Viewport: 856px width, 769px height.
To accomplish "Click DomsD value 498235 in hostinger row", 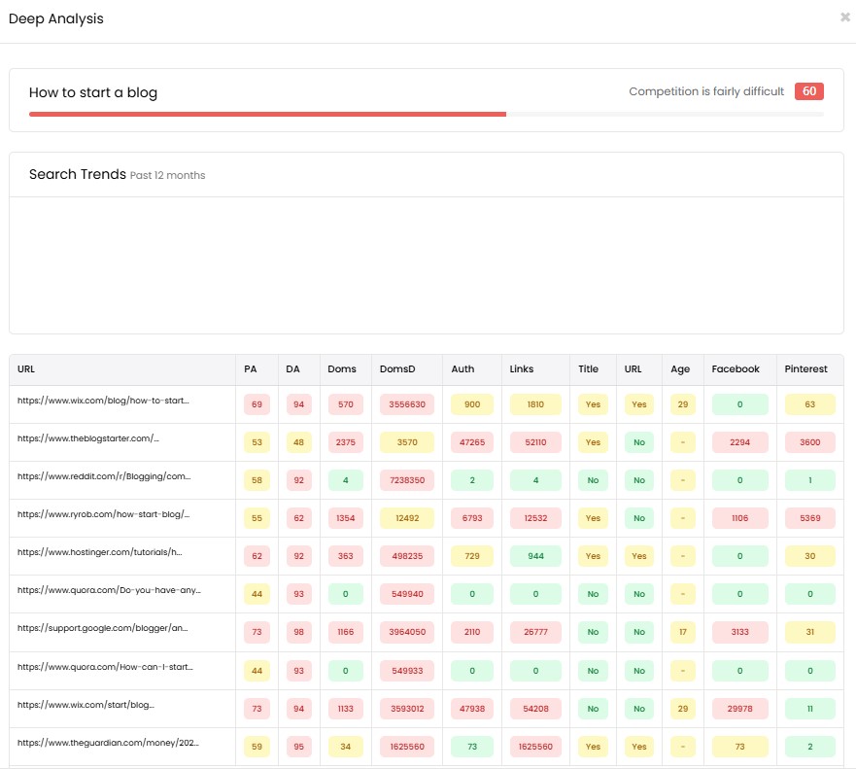I will point(407,556).
